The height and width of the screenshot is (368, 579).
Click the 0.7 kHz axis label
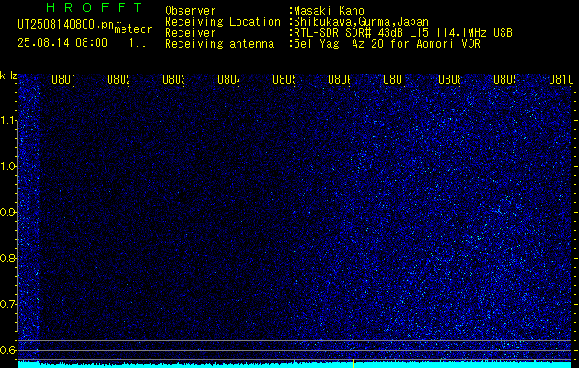coord(9,305)
